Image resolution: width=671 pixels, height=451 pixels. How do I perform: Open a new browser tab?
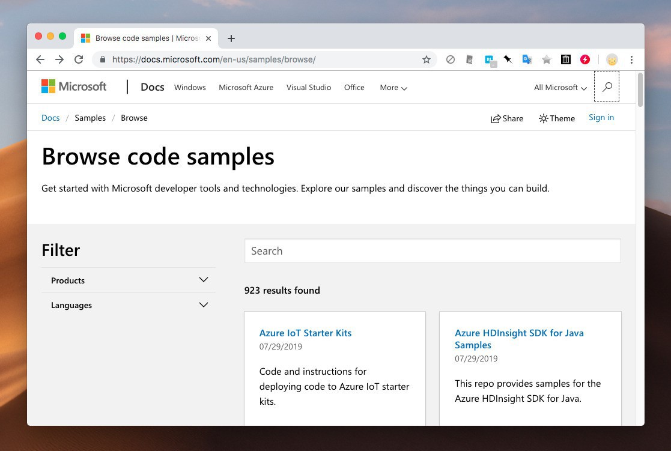[231, 38]
